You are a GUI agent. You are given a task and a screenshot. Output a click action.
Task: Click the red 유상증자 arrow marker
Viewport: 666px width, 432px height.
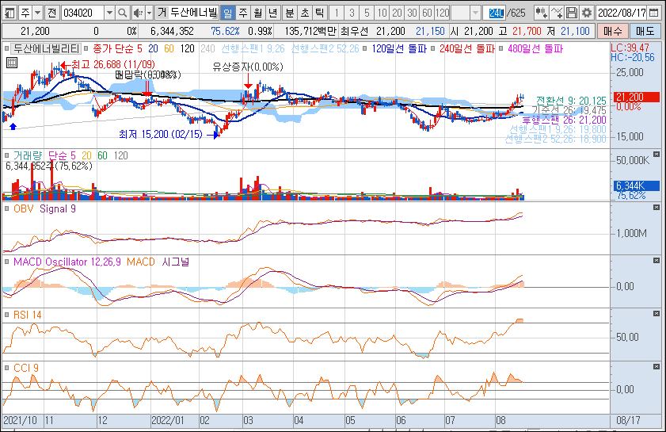tap(248, 82)
